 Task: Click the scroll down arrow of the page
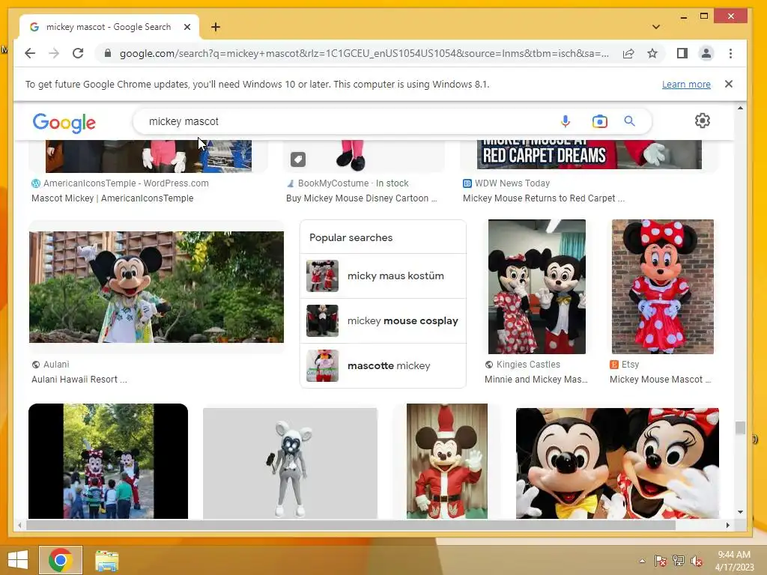click(x=740, y=512)
